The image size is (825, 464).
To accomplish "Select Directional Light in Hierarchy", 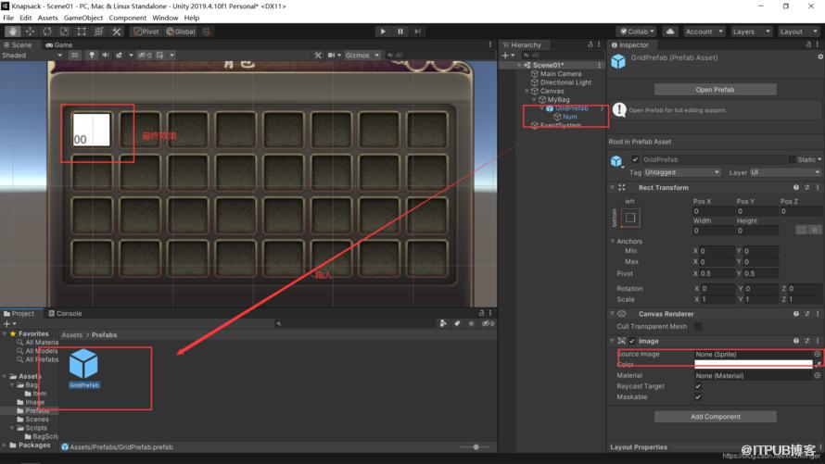I will click(565, 82).
